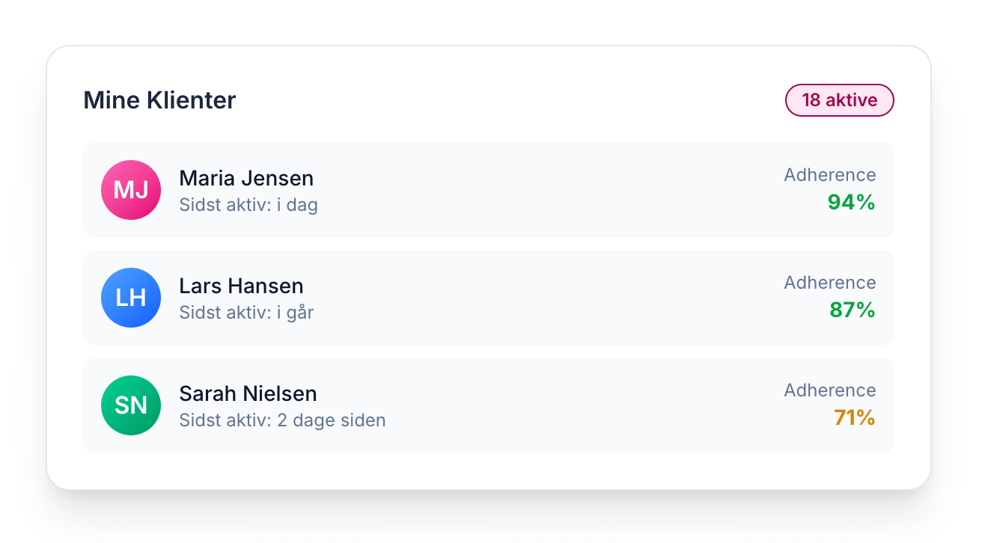The image size is (982, 543).
Task: Click the Sarah Nielsen name text
Action: 248,393
